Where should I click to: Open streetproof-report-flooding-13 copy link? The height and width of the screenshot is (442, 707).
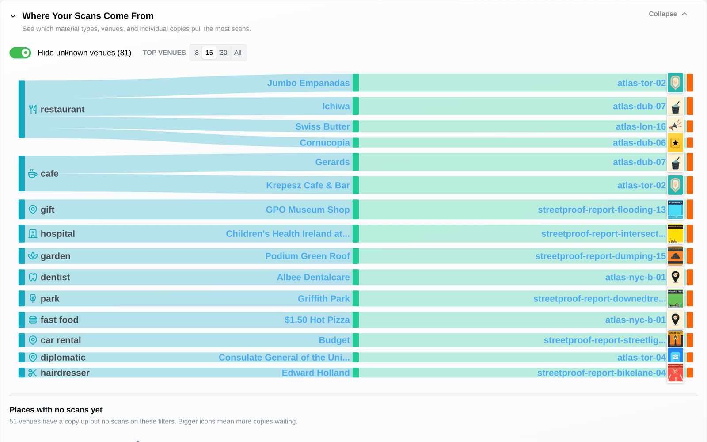tap(602, 210)
